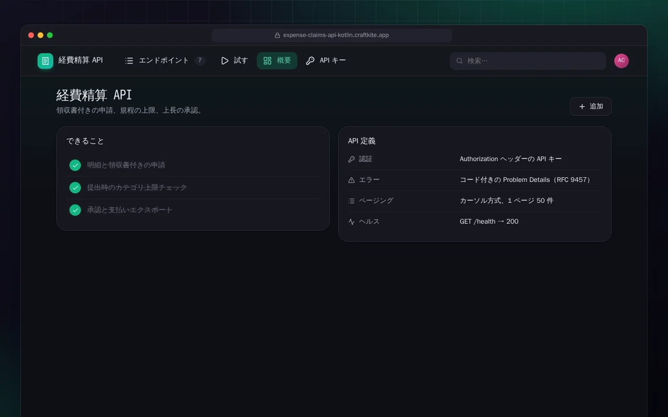This screenshot has width=668, height=417.
Task: Click the 経費精算 API brand title in header
Action: pyautogui.click(x=80, y=60)
